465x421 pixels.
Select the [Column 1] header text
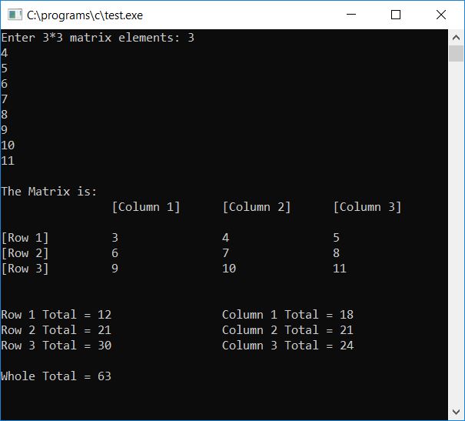(x=146, y=207)
